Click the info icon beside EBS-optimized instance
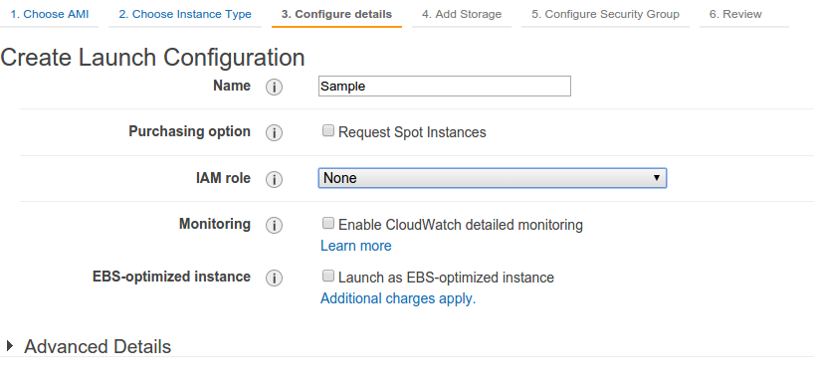814x376 pixels. [274, 278]
